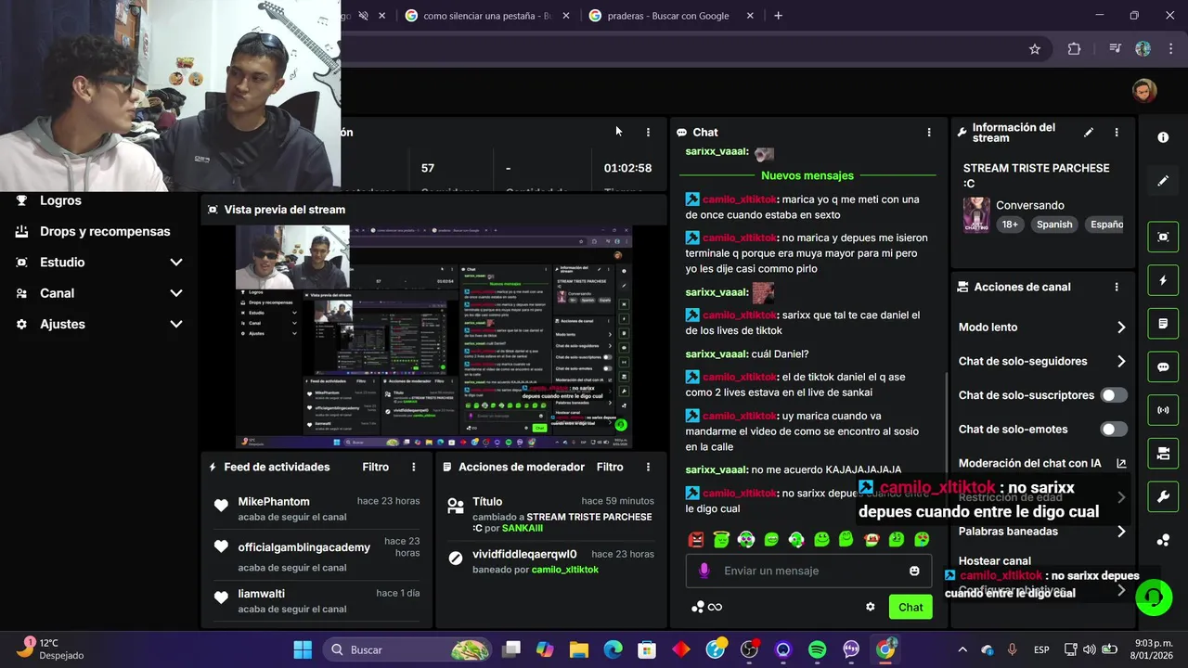Viewport: 1188px width, 668px height.
Task: Open Palabras baneadas arrow
Action: click(1121, 532)
